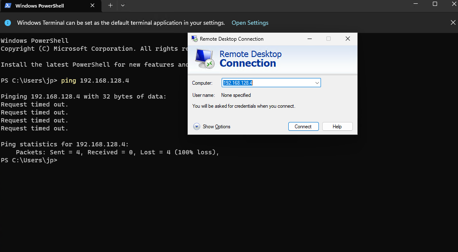Expand the new tab profiles dropdown chevron
This screenshot has height=252, width=458.
tap(122, 5)
